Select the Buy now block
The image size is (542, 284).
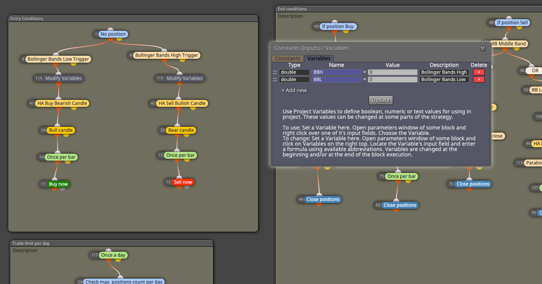(x=58, y=184)
